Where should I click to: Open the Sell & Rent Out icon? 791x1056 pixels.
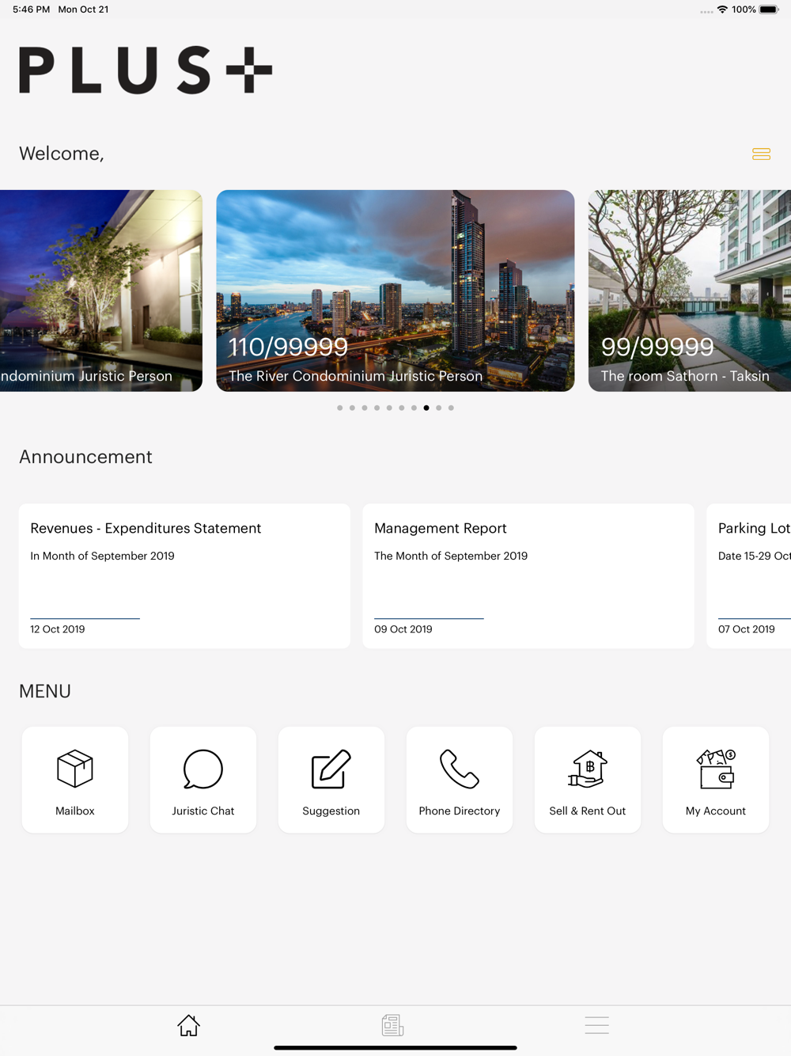[588, 769]
